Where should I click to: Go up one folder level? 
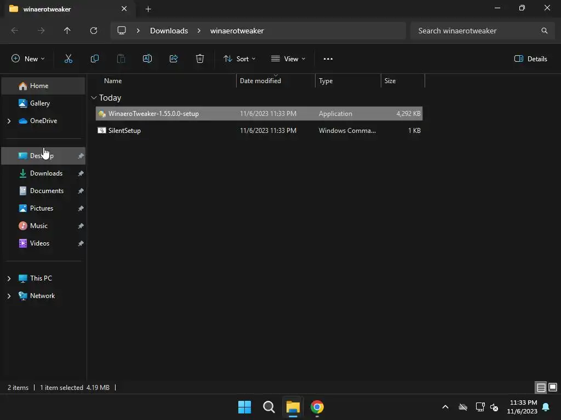pos(67,31)
